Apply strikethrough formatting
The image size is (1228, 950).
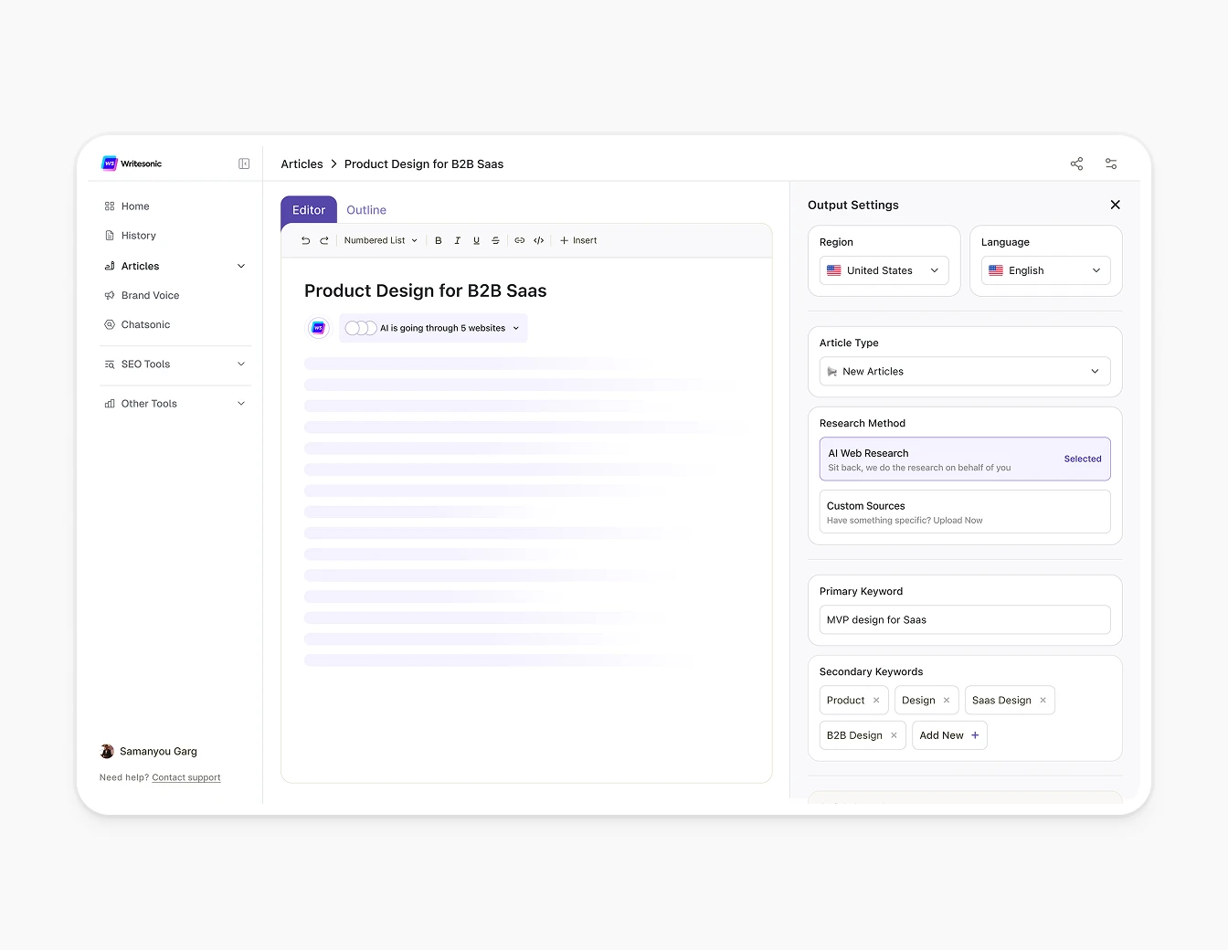coord(495,240)
